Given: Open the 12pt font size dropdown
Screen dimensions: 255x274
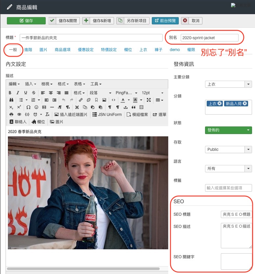Looking at the screenshot, I should pyautogui.click(x=152, y=93).
